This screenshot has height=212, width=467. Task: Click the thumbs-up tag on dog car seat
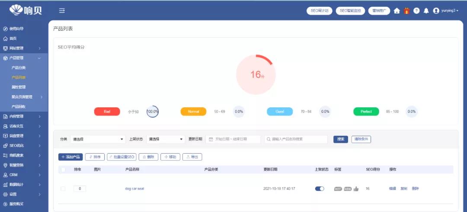[x=356, y=189]
